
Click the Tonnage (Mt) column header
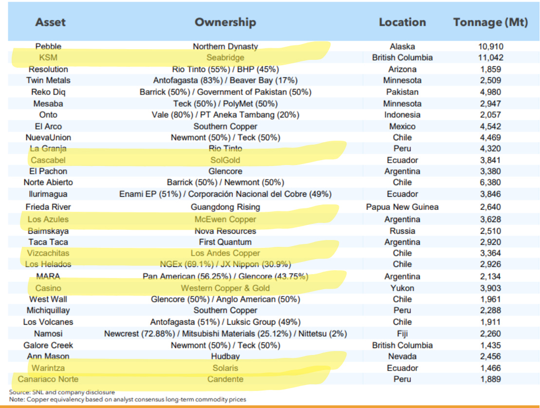pos(490,22)
